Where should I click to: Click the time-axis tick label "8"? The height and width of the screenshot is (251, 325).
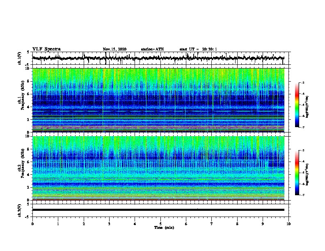(237, 224)
